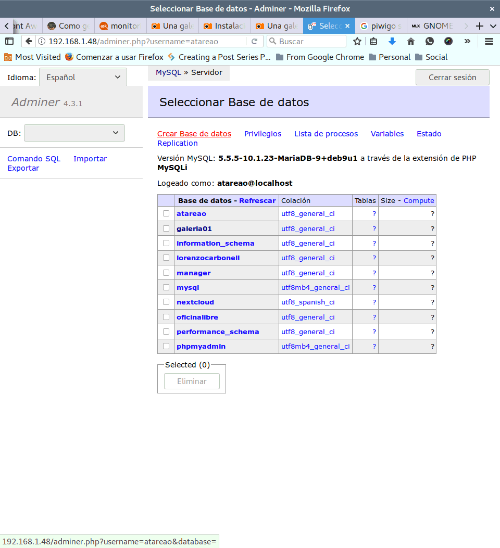
Task: Open a new tab with plus icon
Action: [480, 26]
